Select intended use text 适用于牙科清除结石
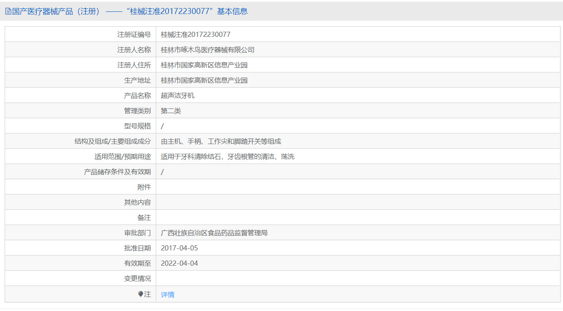The image size is (563, 311). pyautogui.click(x=191, y=156)
